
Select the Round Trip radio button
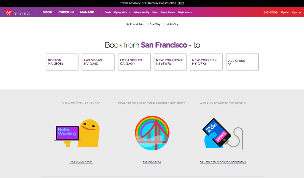[x=128, y=24]
